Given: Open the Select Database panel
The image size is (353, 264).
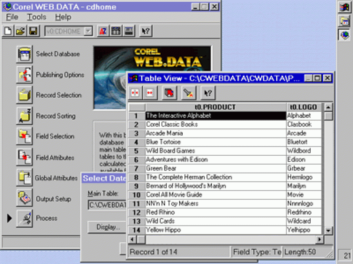Looking at the screenshot, I should coord(24,54).
